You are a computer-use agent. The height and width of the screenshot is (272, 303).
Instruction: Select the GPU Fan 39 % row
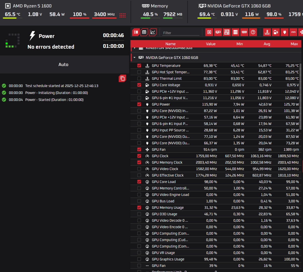(x=216, y=265)
